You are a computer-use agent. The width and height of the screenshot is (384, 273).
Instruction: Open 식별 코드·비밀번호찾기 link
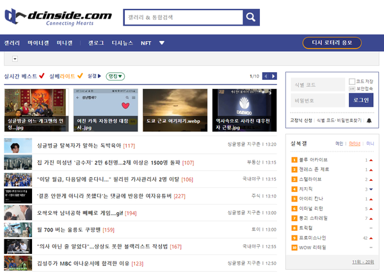click(x=339, y=120)
